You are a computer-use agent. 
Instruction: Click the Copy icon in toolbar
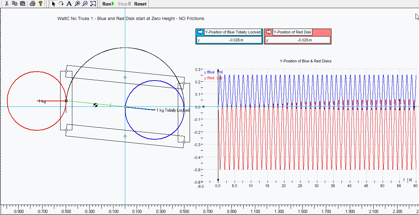coord(15,4)
